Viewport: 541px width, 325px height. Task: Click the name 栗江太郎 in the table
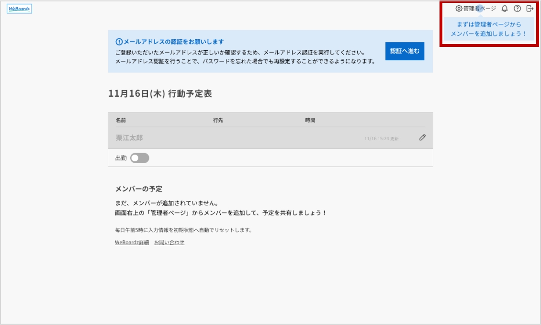click(129, 138)
